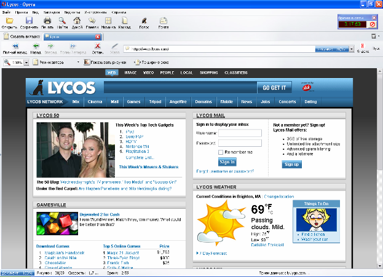Stop loading with the red Остан. icon
The image size is (383, 277).
98,45
